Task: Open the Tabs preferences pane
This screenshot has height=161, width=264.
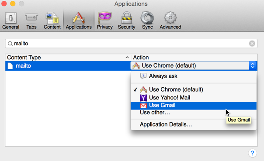Action: (x=31, y=21)
